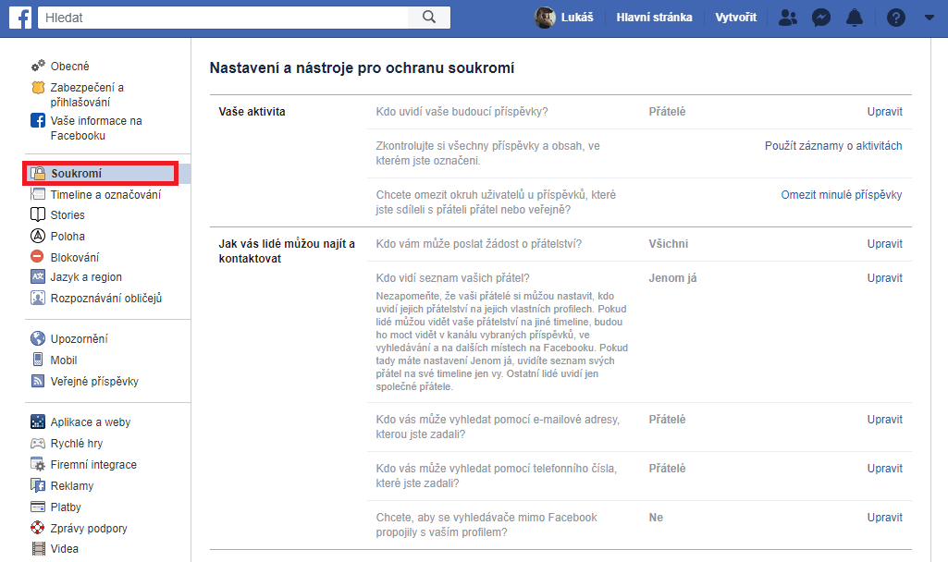Go to Hlavní stránka
The width and height of the screenshot is (948, 562).
pos(654,18)
